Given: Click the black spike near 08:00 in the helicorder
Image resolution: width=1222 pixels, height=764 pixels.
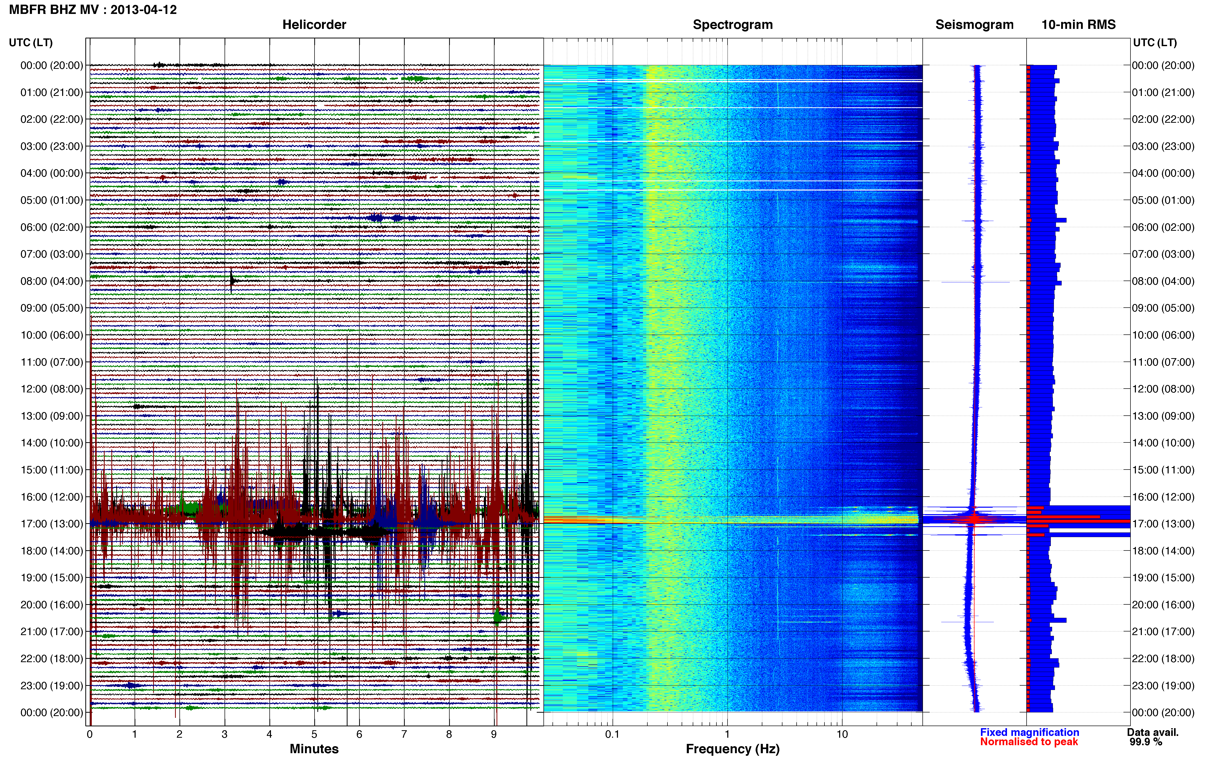Looking at the screenshot, I should point(231,281).
